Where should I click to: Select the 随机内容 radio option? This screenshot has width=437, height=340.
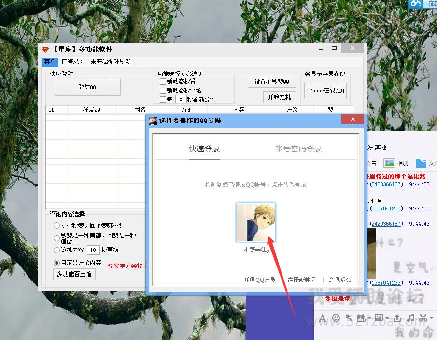point(56,250)
